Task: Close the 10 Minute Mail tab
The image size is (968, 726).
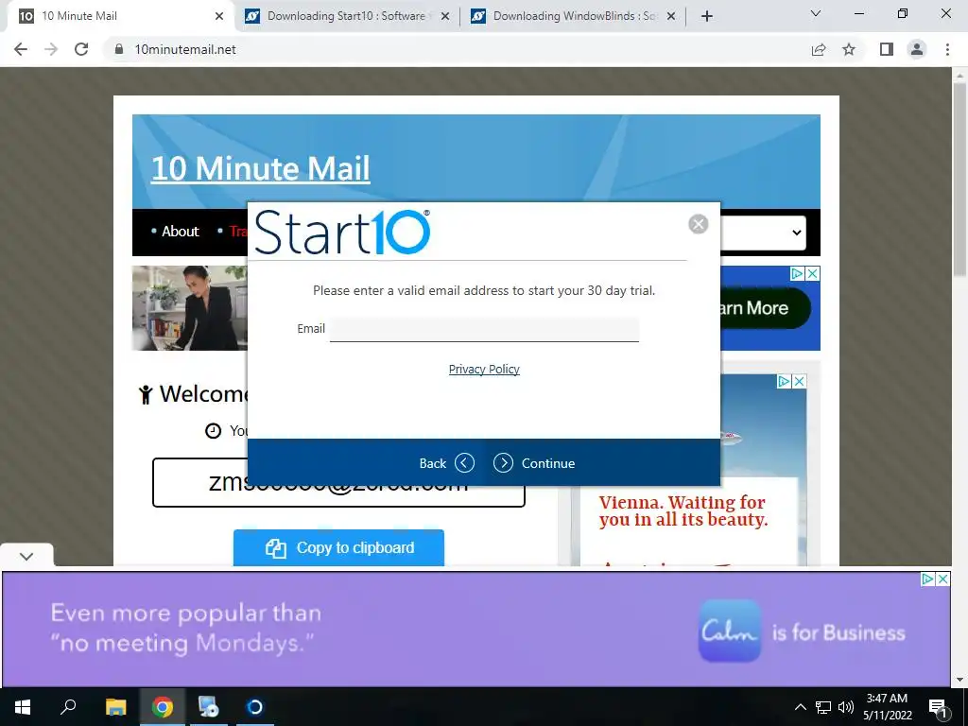Action: [219, 16]
